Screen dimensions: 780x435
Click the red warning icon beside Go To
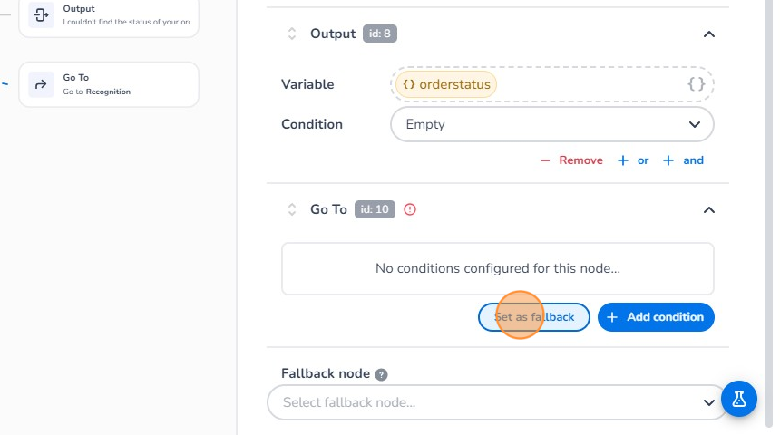(410, 209)
